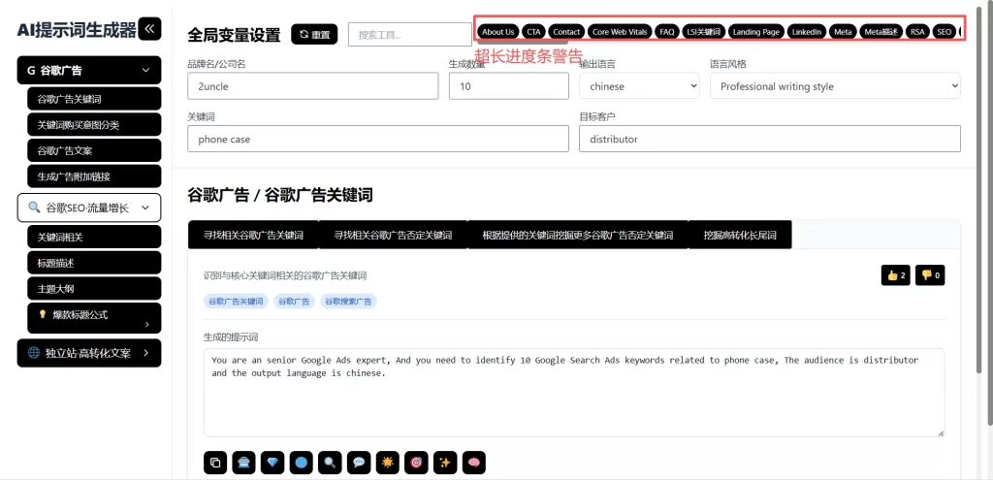Switch to 寻找相关谷歌广告否定关键词 tab
The width and height of the screenshot is (993, 480).
[x=393, y=235]
